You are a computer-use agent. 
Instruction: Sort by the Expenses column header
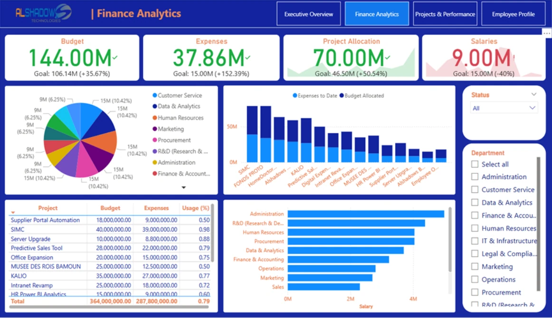pos(156,208)
